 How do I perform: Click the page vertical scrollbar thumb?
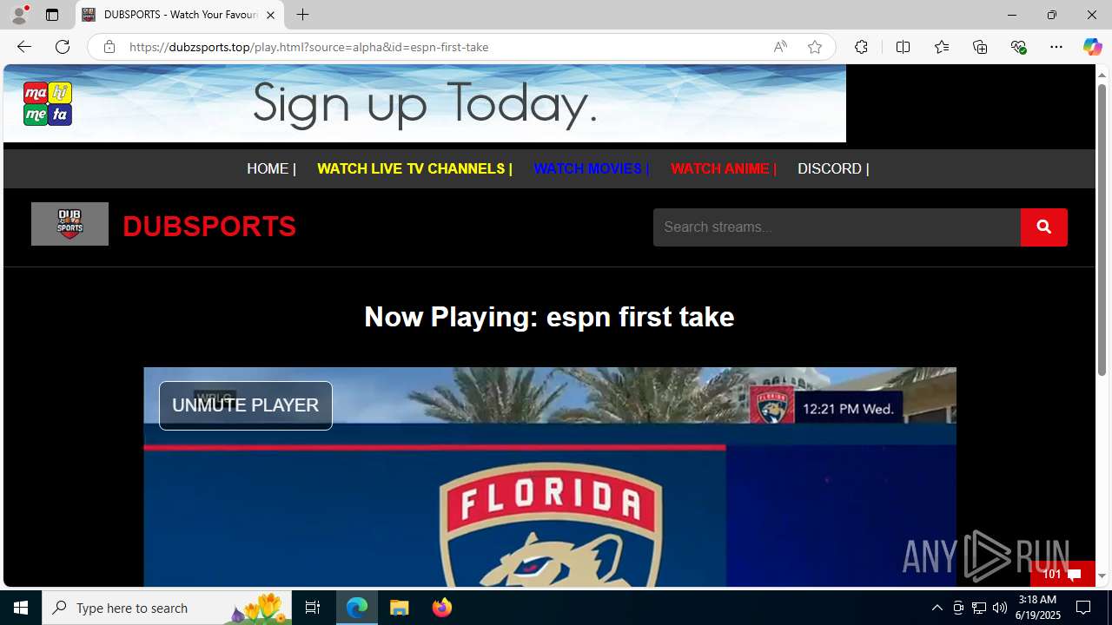pos(1102,230)
